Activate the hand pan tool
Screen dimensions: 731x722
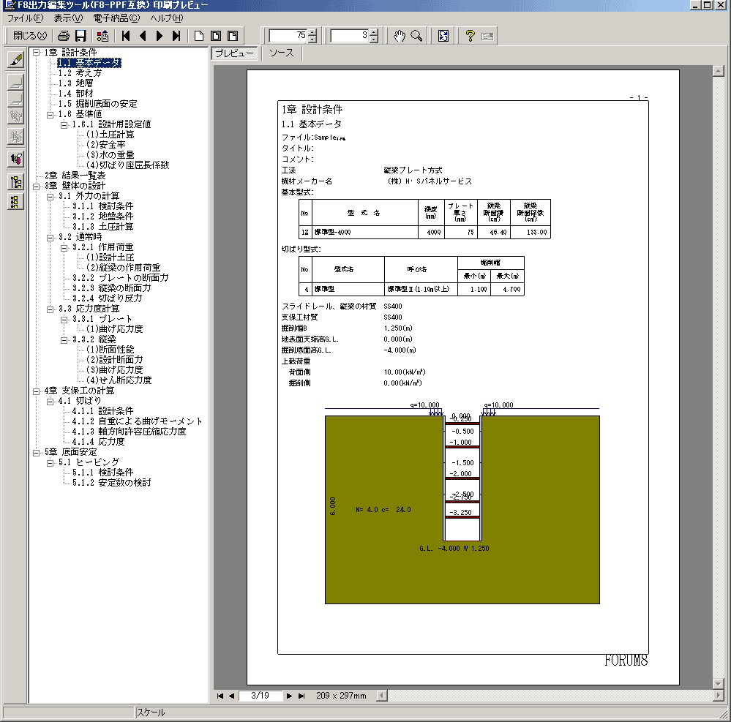pos(399,36)
